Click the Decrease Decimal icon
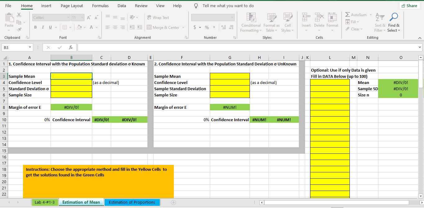The width and height of the screenshot is (424, 208). pyautogui.click(x=231, y=27)
